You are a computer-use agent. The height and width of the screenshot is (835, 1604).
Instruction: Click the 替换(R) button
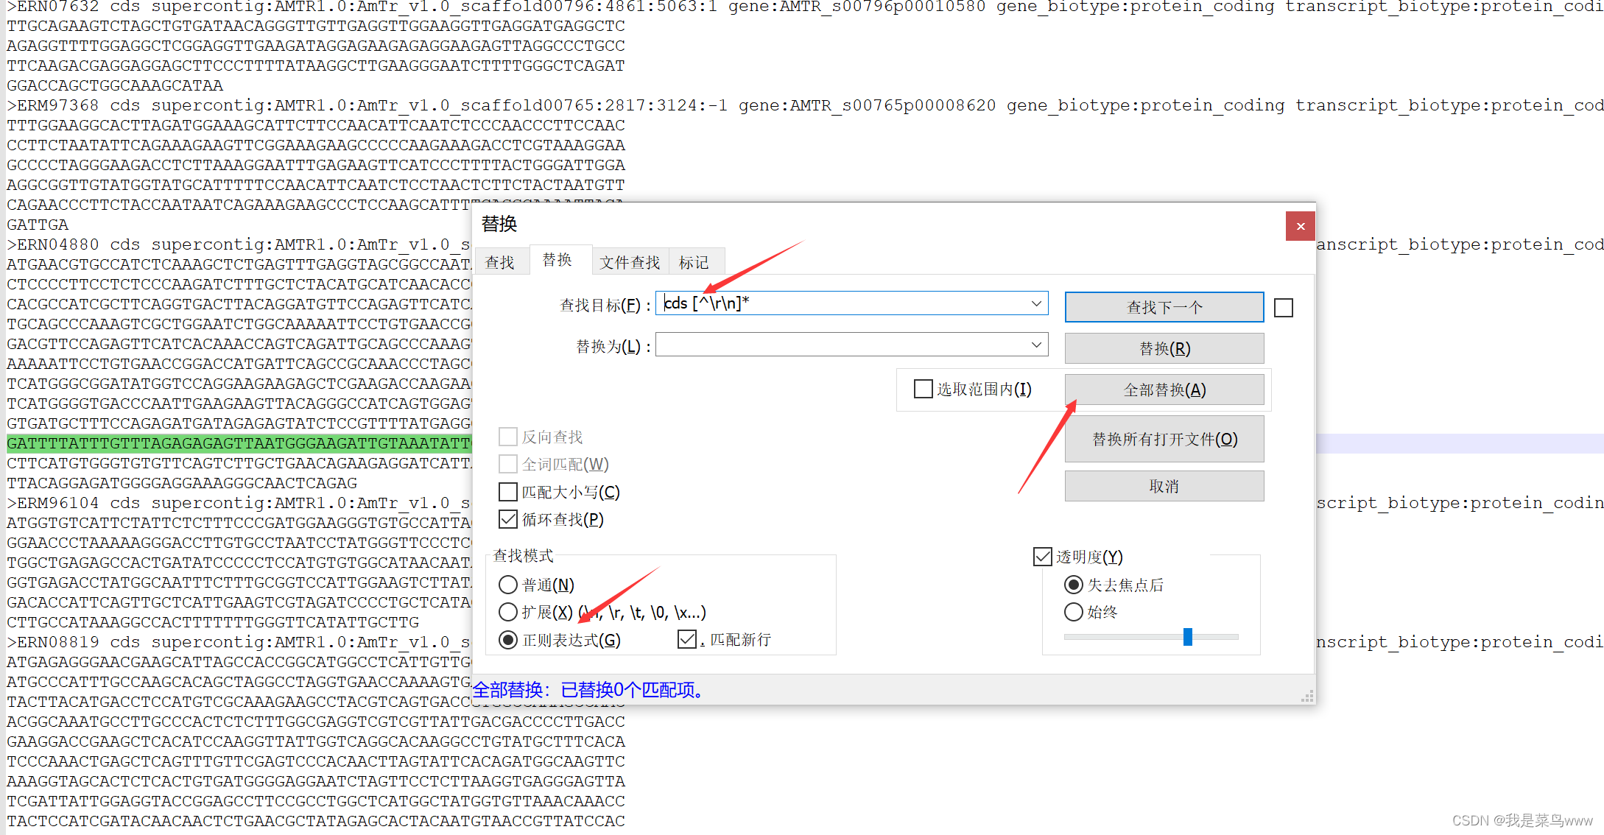(1164, 348)
